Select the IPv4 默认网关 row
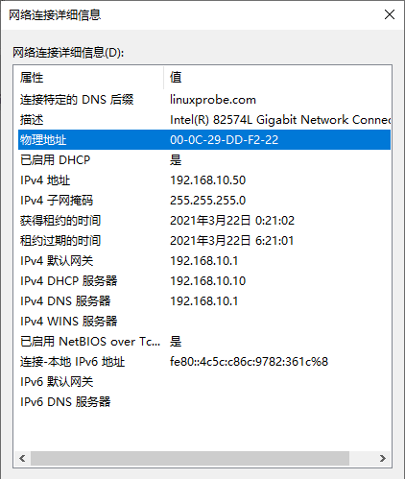The width and height of the screenshot is (405, 479). [x=204, y=260]
